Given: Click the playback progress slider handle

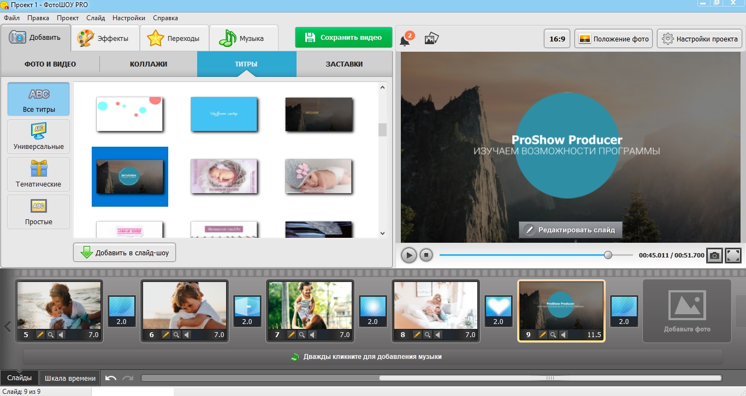Looking at the screenshot, I should tap(608, 255).
